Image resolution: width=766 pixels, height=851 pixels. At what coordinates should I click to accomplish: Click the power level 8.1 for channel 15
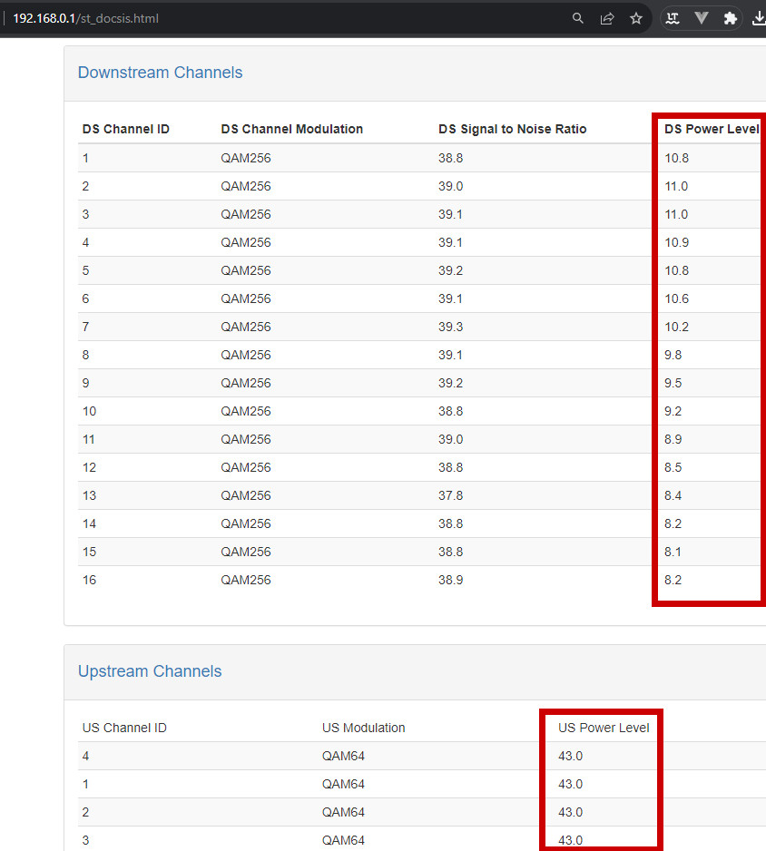673,552
